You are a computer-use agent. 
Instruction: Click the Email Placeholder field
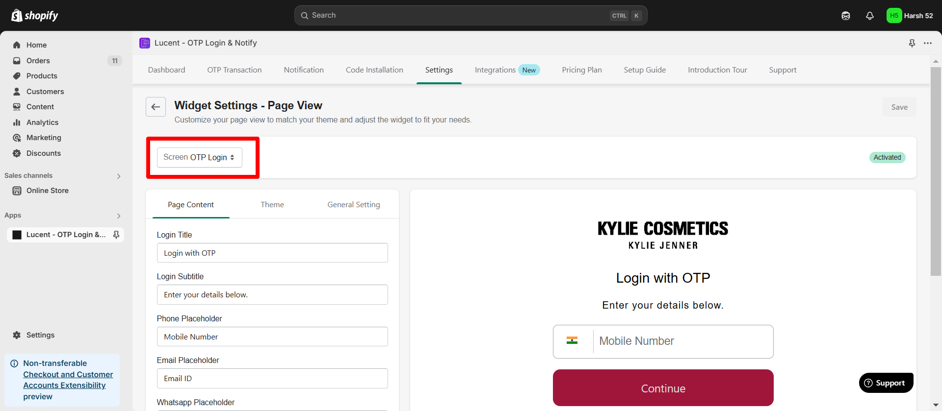(x=272, y=379)
